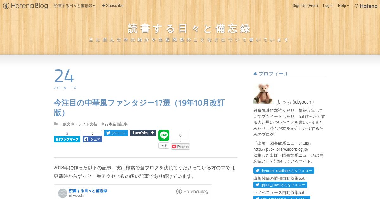380x199 pixels.
Task: Click the Pocket count 0 bubble
Action: (x=180, y=135)
